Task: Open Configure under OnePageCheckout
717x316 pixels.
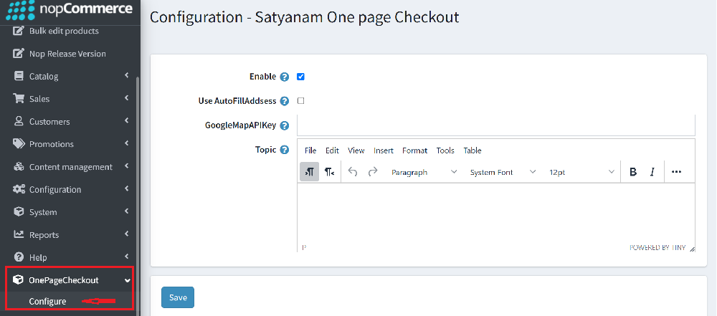Action: (x=47, y=302)
